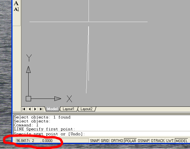The width and height of the screenshot is (190, 149).
Task: Click 'LINE Specify first point:' history line
Action: 45,129
